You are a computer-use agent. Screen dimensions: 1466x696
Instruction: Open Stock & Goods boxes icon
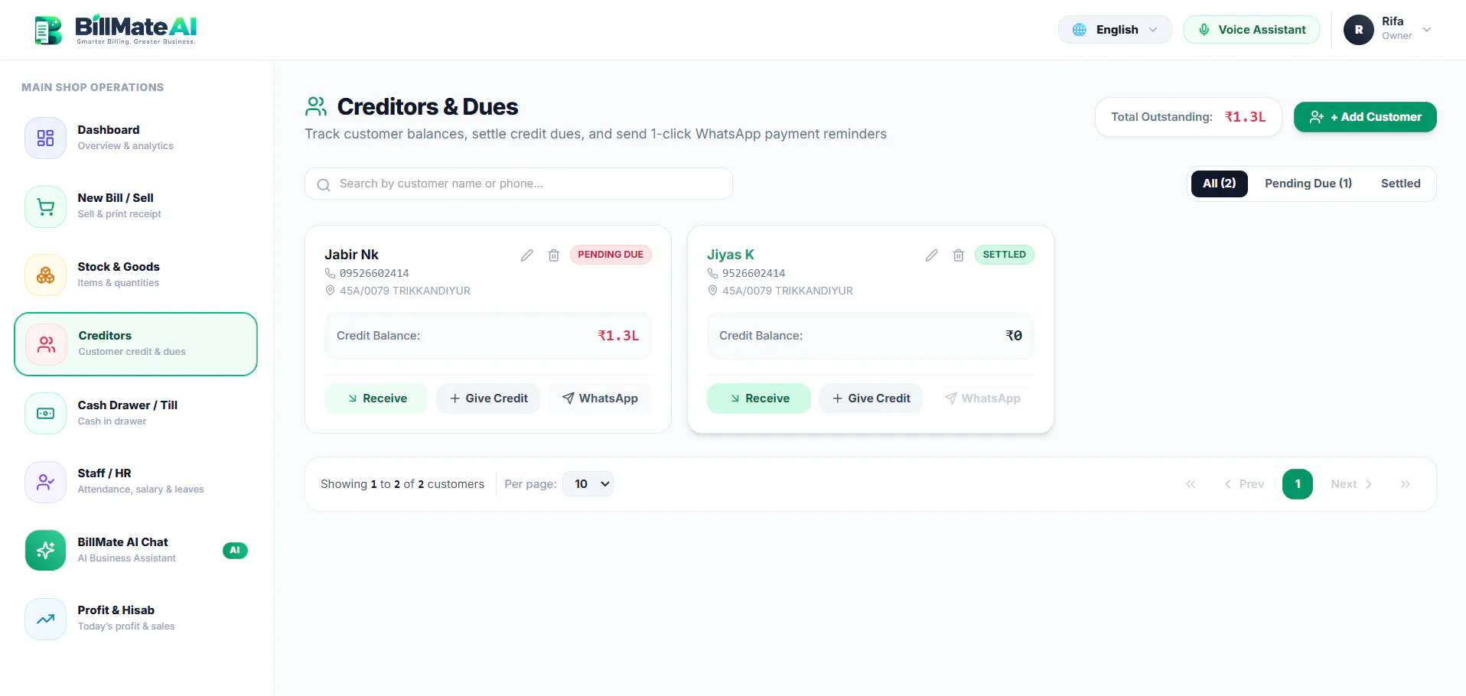click(x=46, y=275)
